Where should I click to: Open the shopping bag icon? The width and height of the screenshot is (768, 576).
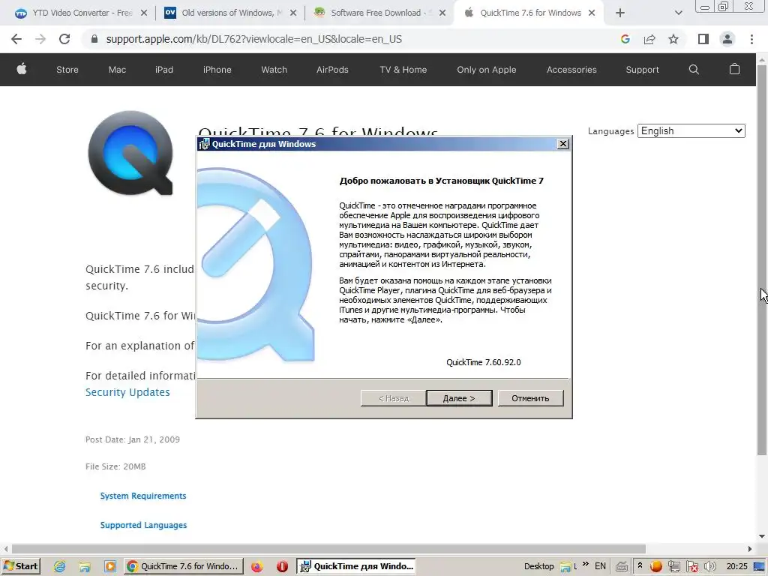pyautogui.click(x=734, y=69)
